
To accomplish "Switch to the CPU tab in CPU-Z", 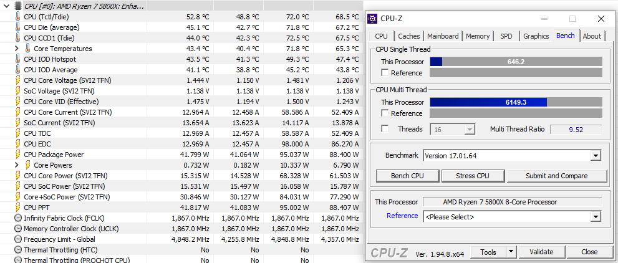I will 381,36.
